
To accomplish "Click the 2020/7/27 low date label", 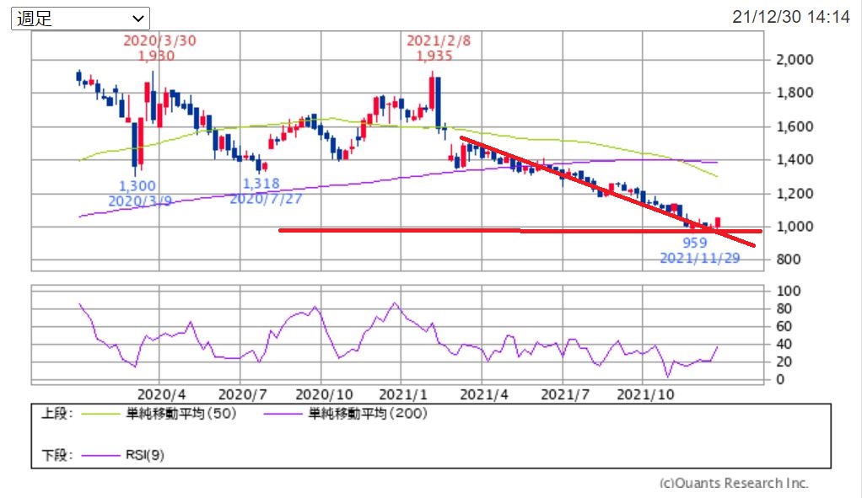I will point(266,198).
